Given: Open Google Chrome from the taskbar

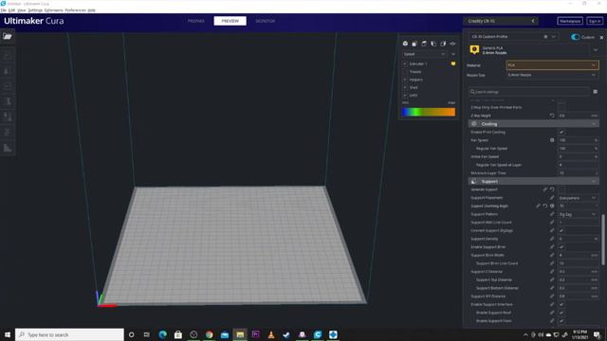Looking at the screenshot, I should coord(209,334).
